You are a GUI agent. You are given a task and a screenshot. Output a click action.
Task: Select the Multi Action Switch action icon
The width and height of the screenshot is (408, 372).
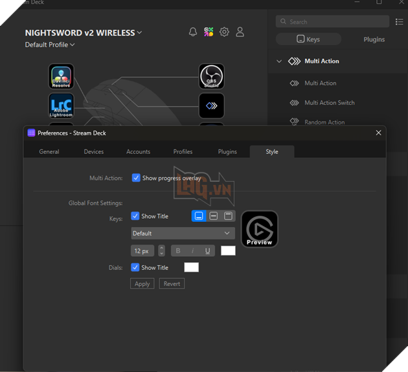click(294, 103)
